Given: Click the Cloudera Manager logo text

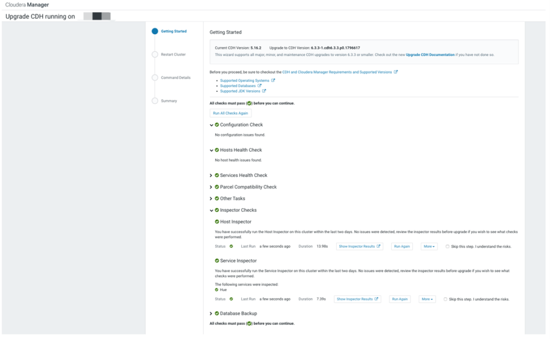Looking at the screenshot, I should 27,5.
